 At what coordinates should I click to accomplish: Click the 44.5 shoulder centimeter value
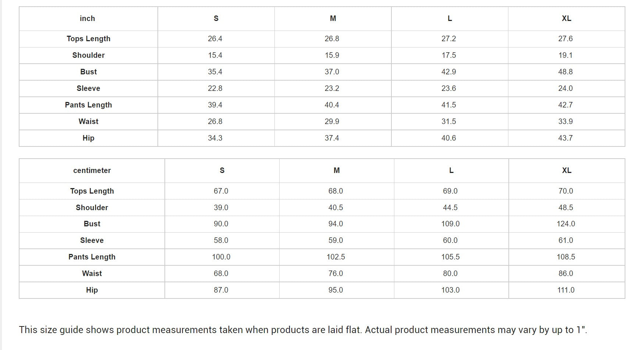point(450,208)
